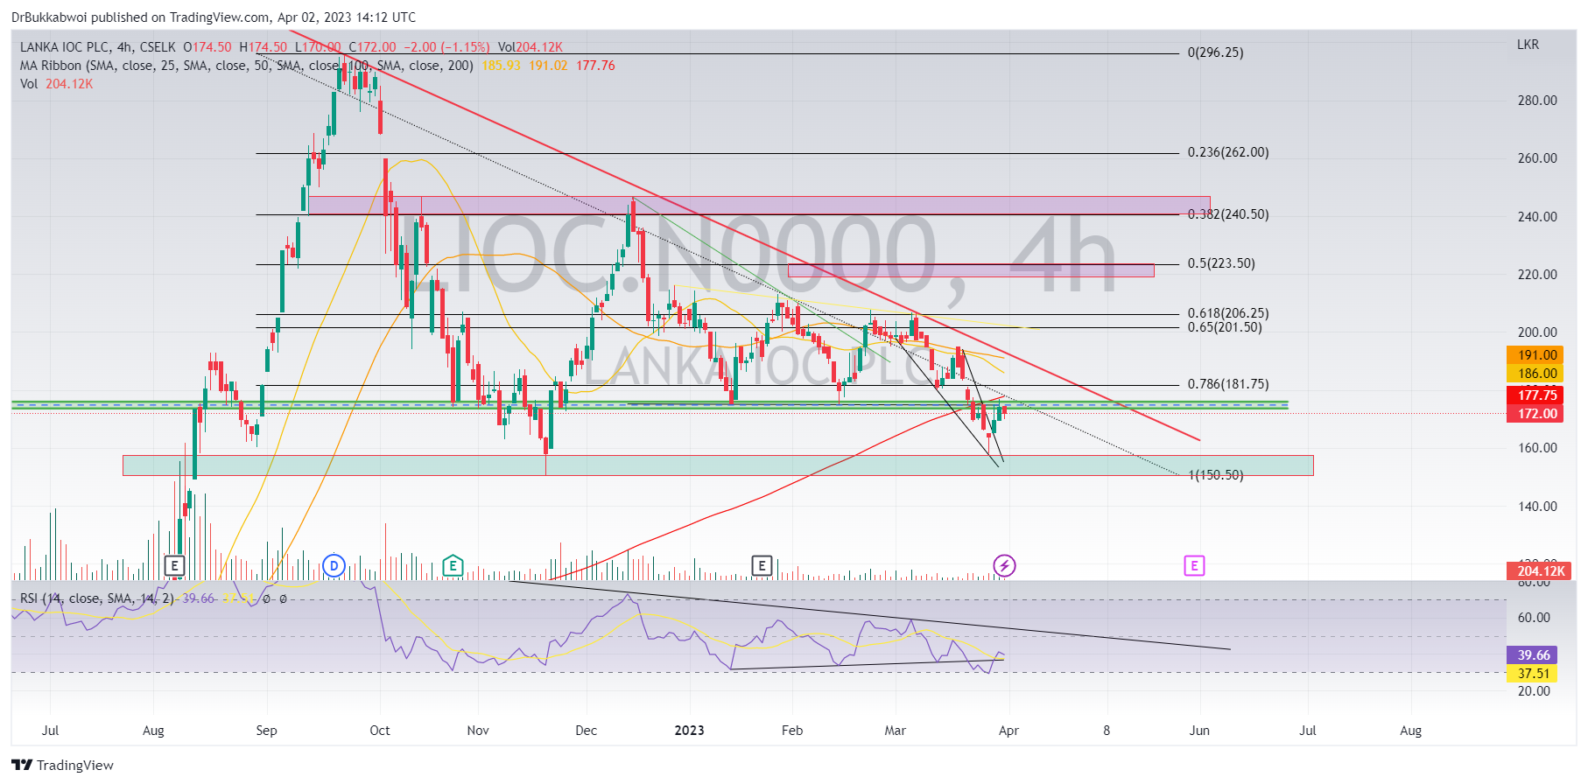Select the 0.382(240.50) Fibonacci label
This screenshot has width=1588, height=784.
click(1228, 214)
